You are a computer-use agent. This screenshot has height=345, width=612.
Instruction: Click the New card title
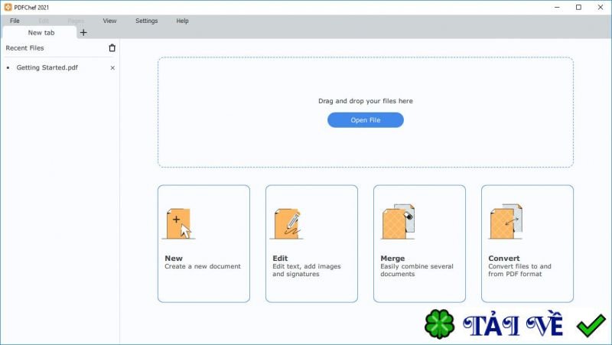coord(174,259)
